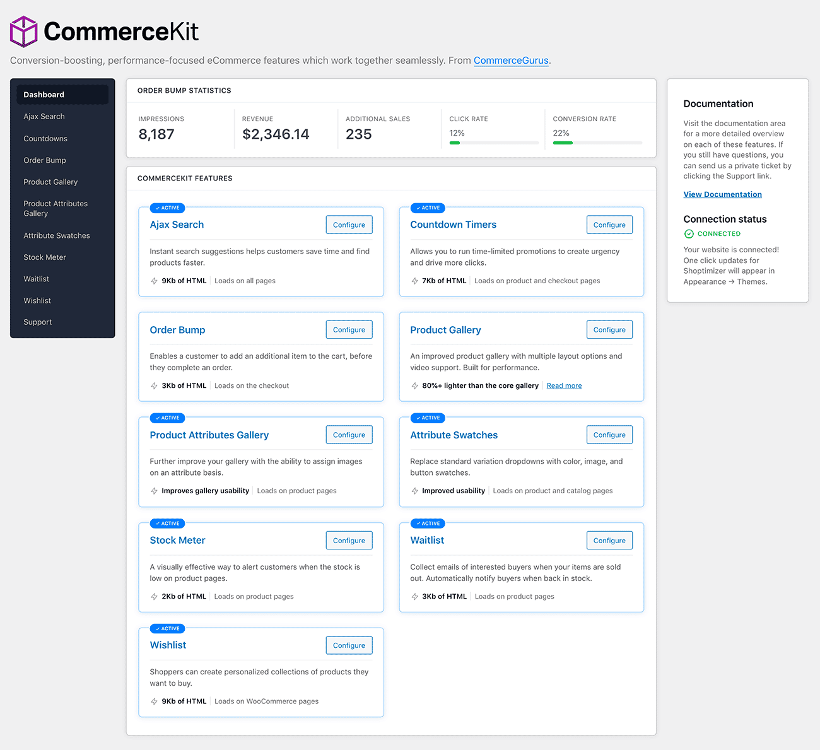Configure the Order Bump feature
The width and height of the screenshot is (820, 750).
pos(349,329)
